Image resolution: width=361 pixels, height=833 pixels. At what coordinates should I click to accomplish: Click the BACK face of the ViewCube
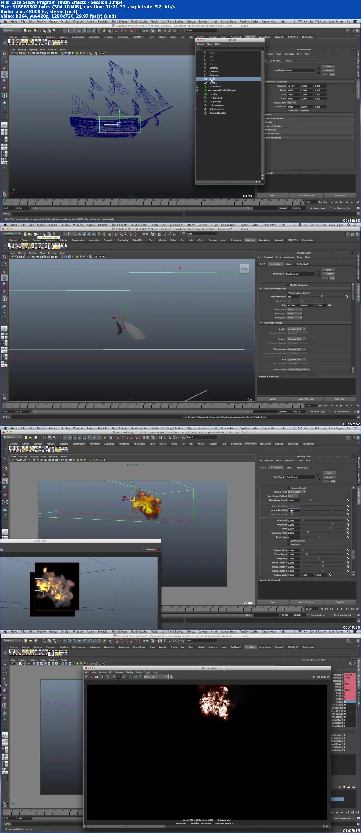(245, 269)
